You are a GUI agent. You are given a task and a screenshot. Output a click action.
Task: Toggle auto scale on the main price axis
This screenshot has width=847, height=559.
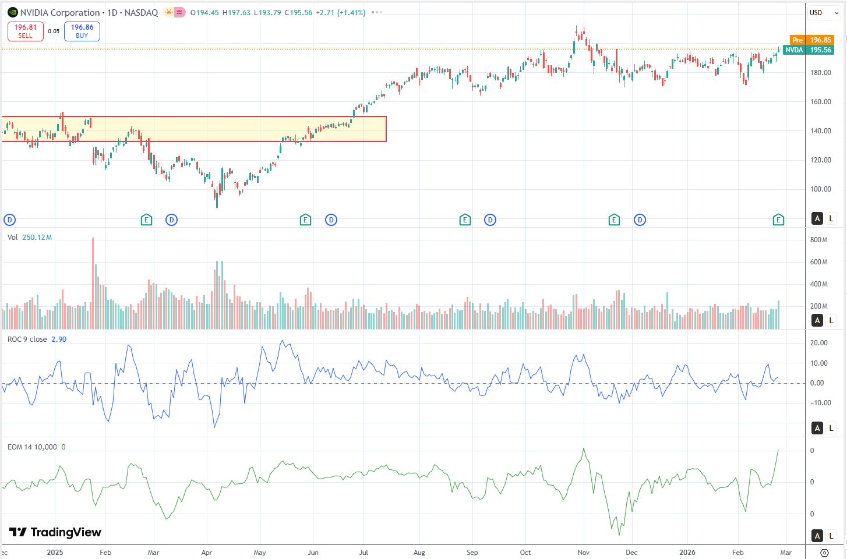tap(817, 218)
